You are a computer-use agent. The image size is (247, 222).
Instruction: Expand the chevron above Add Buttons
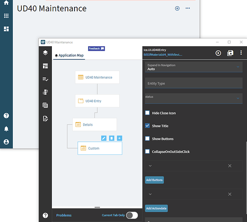click(150, 166)
